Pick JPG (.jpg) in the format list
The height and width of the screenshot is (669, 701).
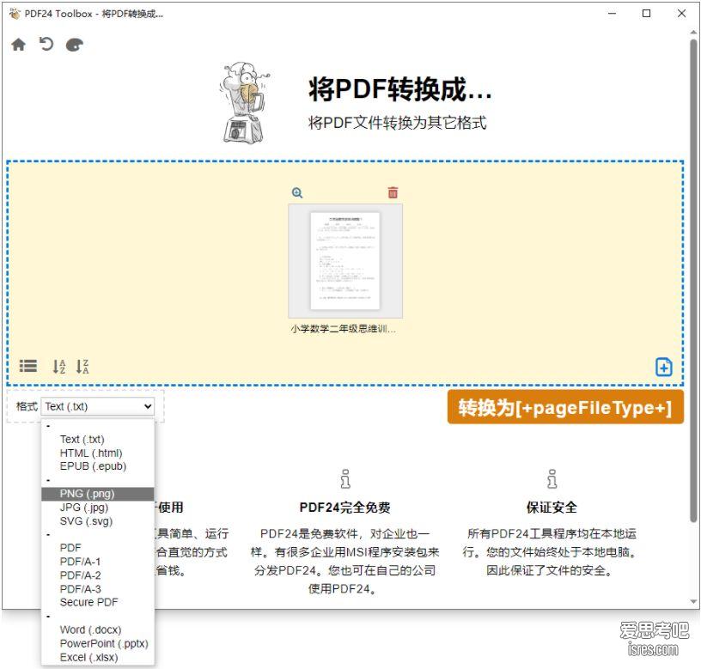[97, 508]
